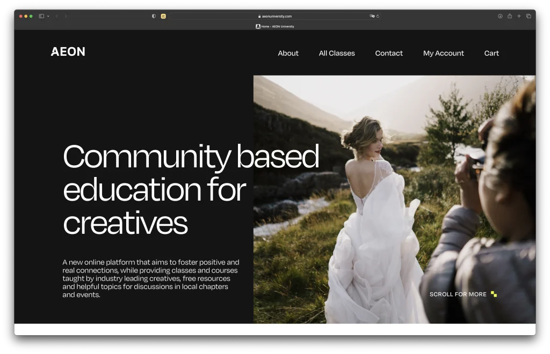Click the yellow extension icon in toolbar

tap(163, 16)
